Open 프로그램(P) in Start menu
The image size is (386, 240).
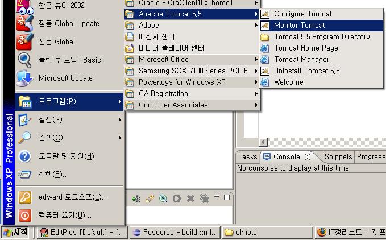point(69,101)
